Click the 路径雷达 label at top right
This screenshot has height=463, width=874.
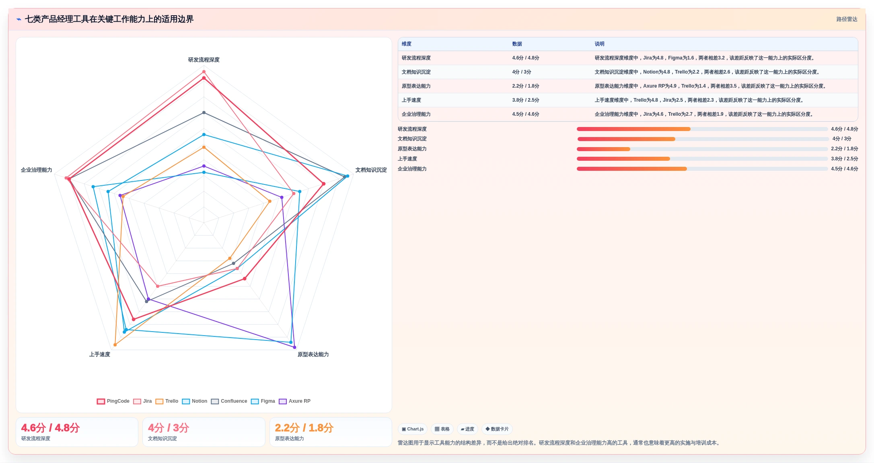click(x=847, y=19)
